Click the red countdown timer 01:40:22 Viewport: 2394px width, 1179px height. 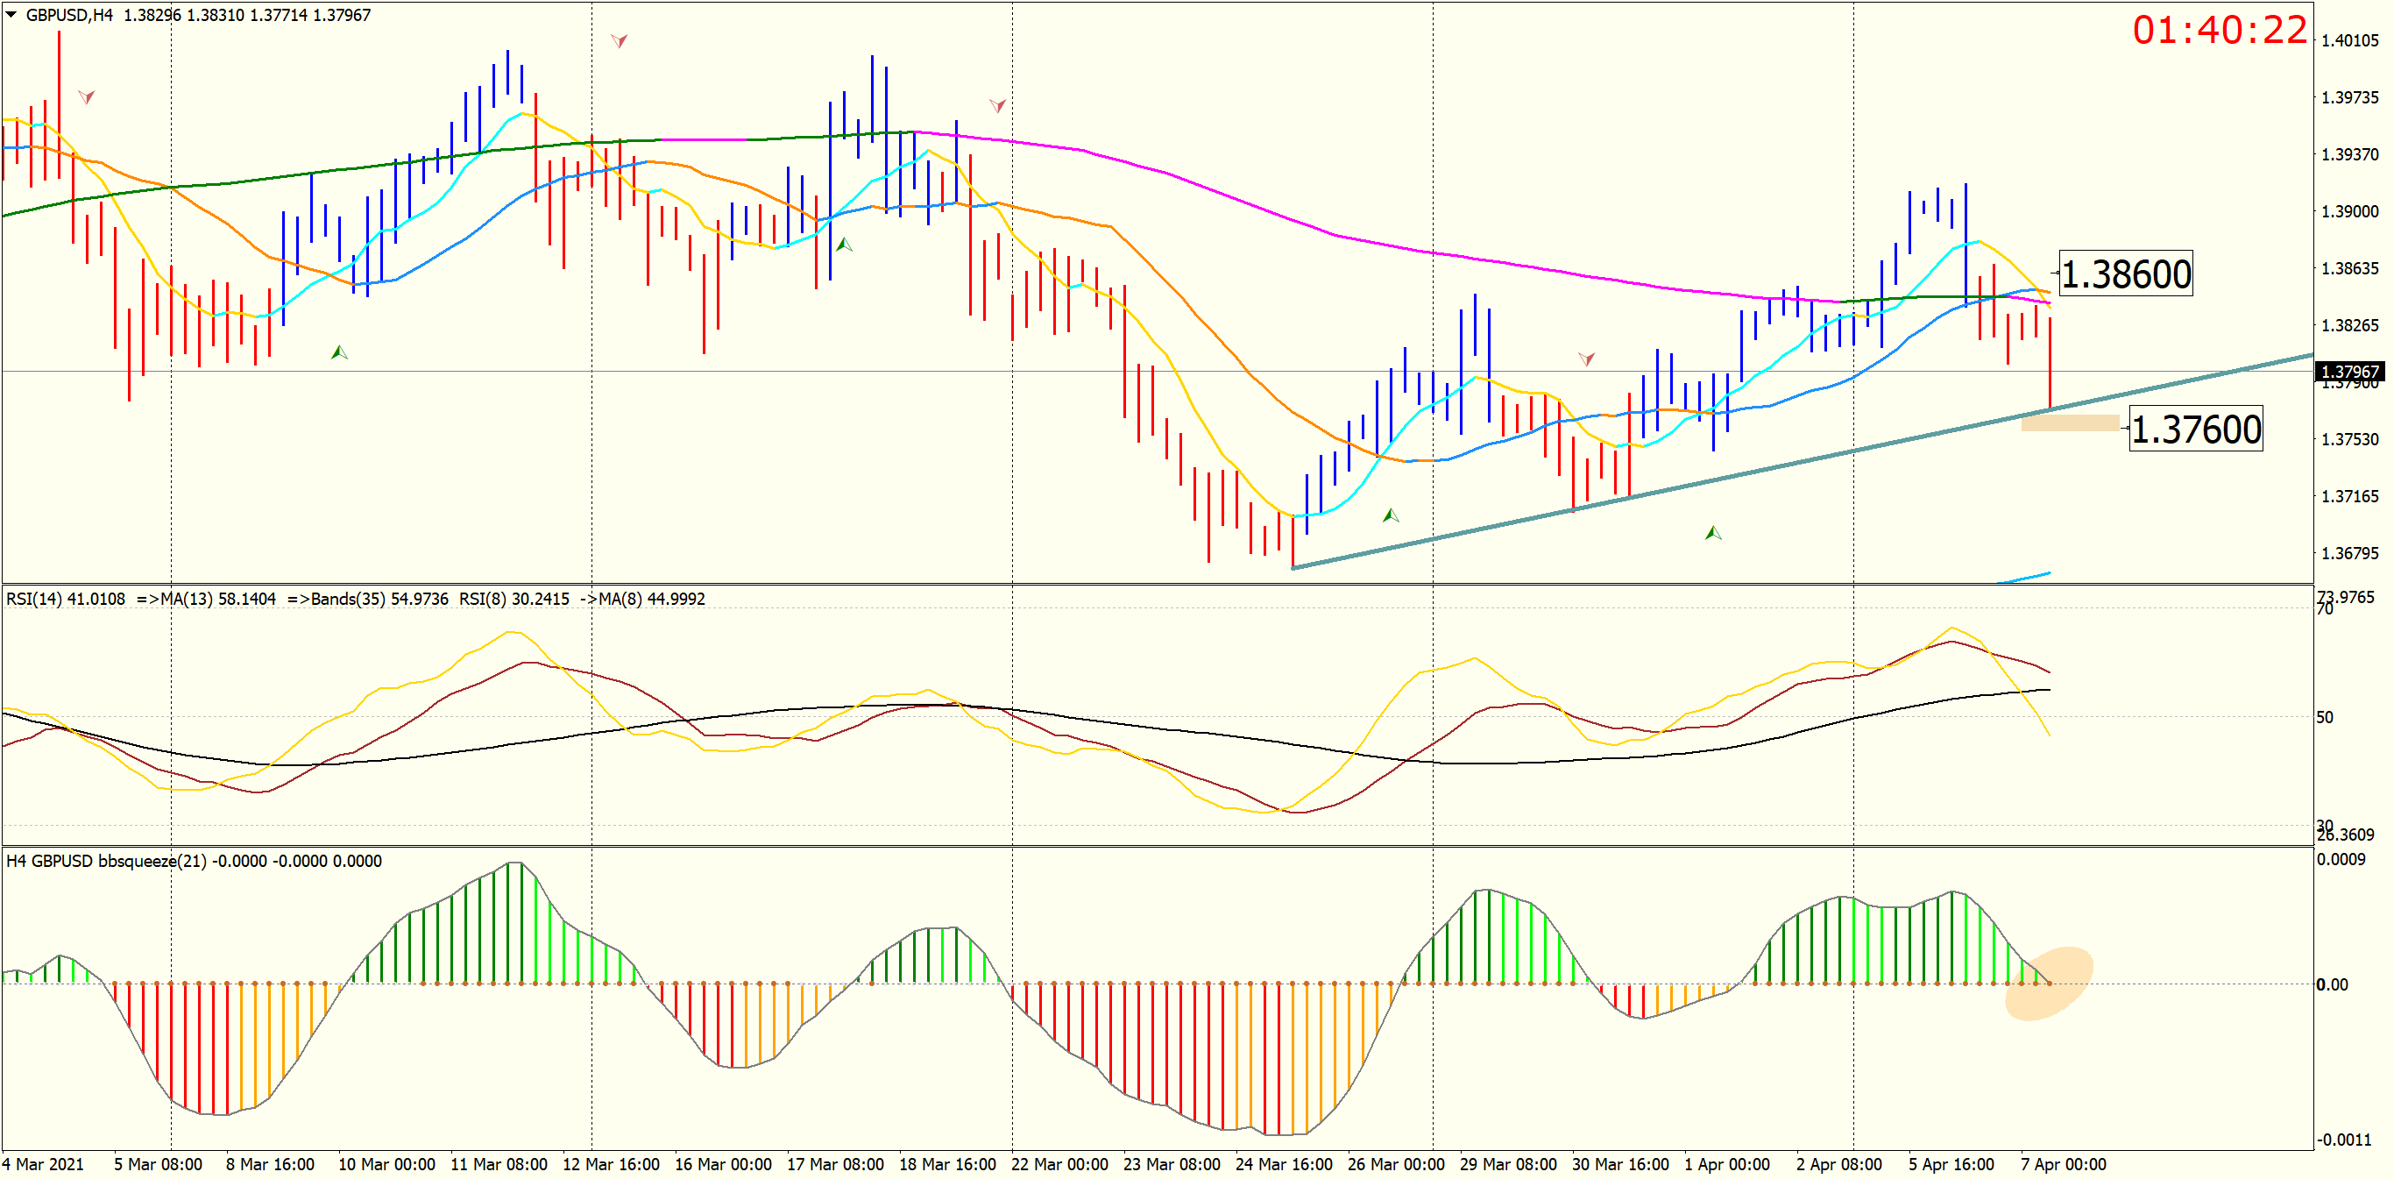[2219, 31]
